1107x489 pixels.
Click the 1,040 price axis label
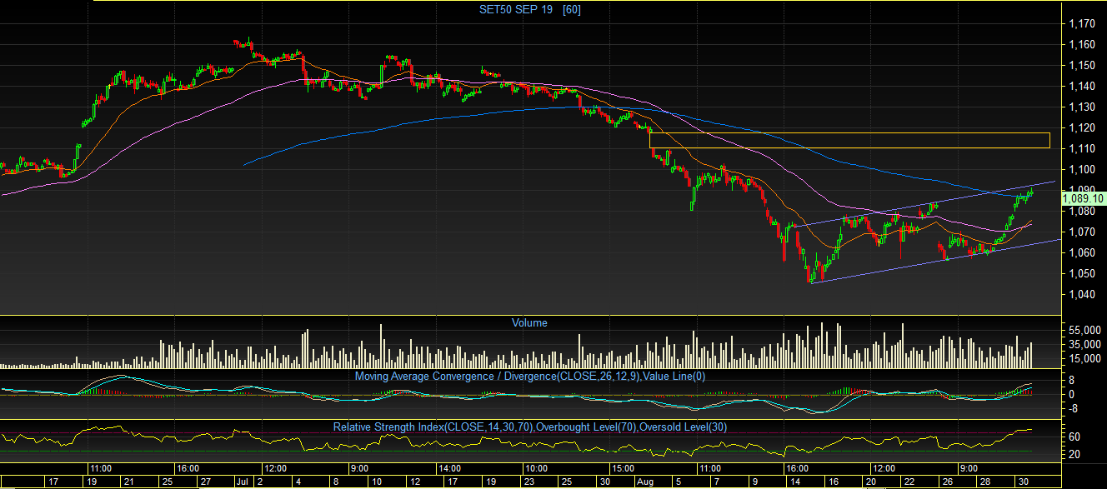coord(1081,294)
